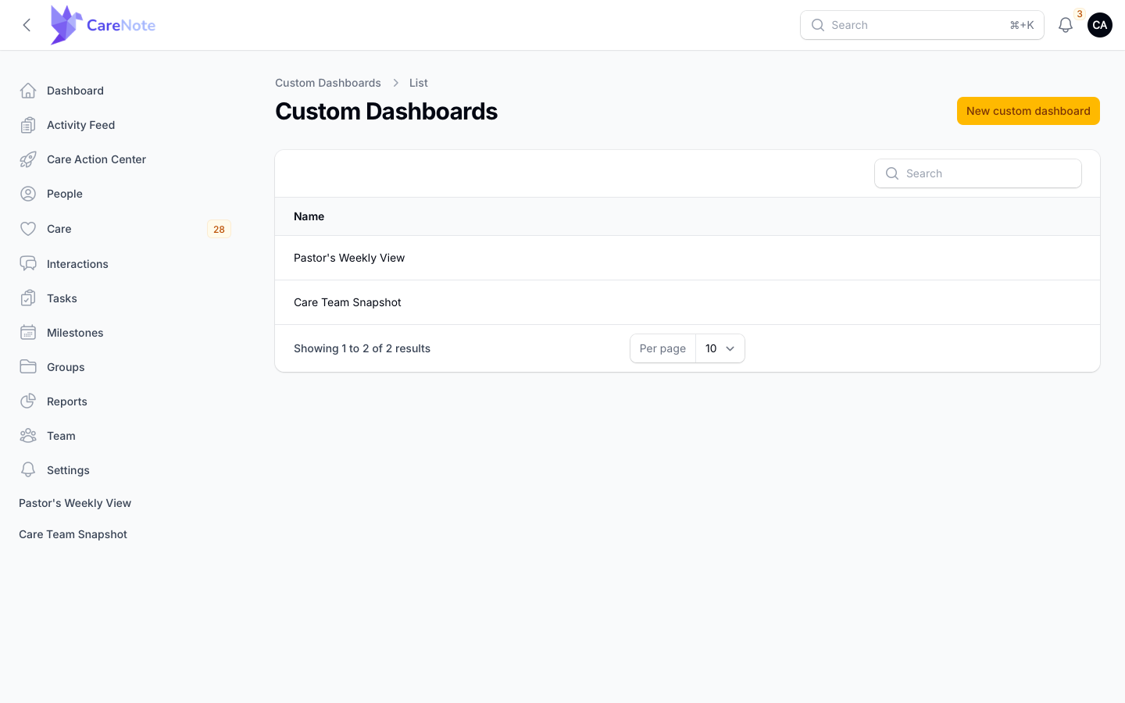Open Interactions menu item
This screenshot has width=1125, height=703.
click(125, 264)
